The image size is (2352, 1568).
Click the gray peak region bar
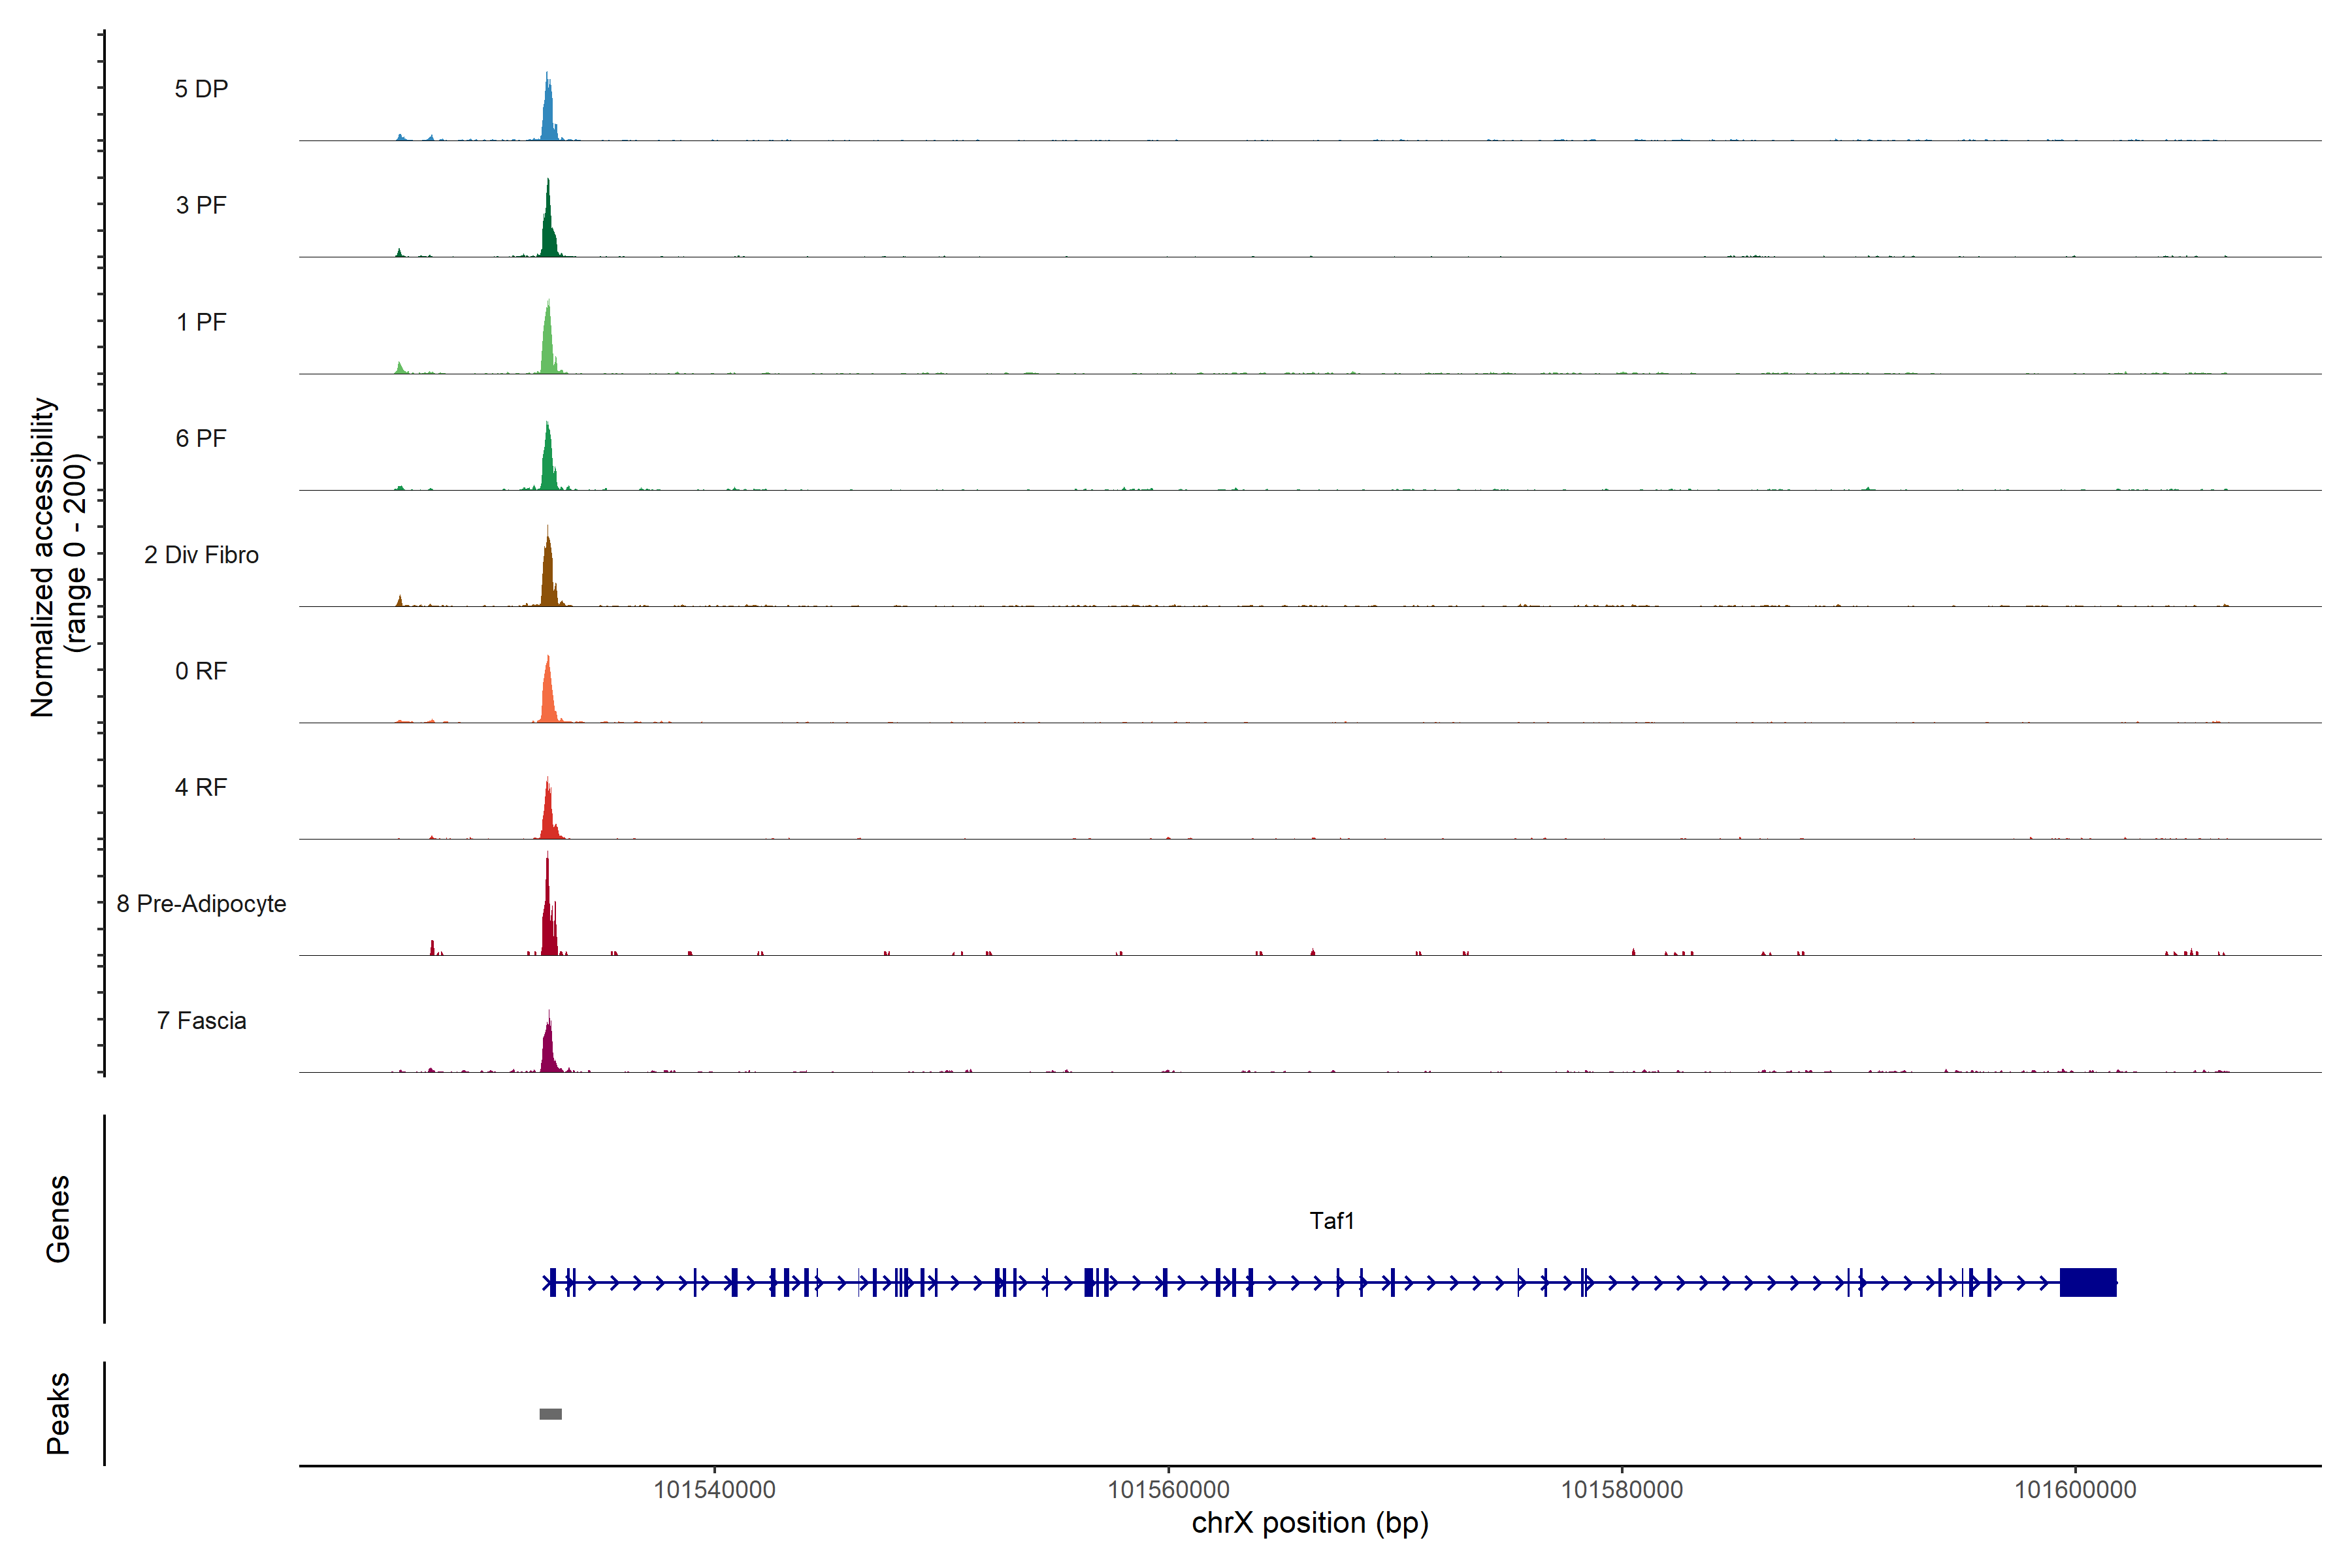tap(550, 1414)
